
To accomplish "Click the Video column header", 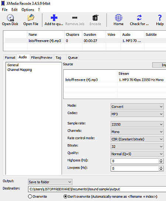I will 113,34.
